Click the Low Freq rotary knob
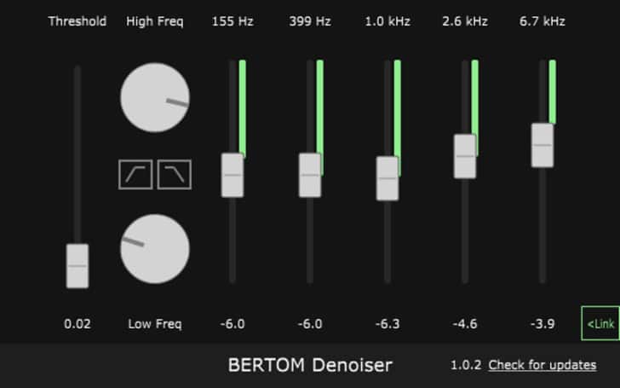 155,249
